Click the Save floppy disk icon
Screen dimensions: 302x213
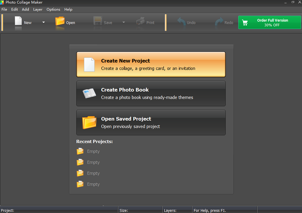[98, 21]
